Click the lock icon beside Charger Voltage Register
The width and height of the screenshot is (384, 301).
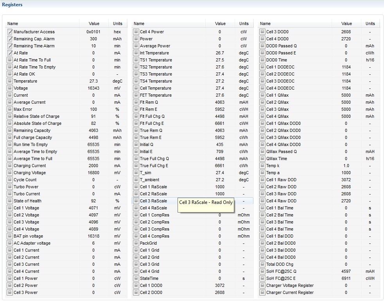(x=262, y=286)
